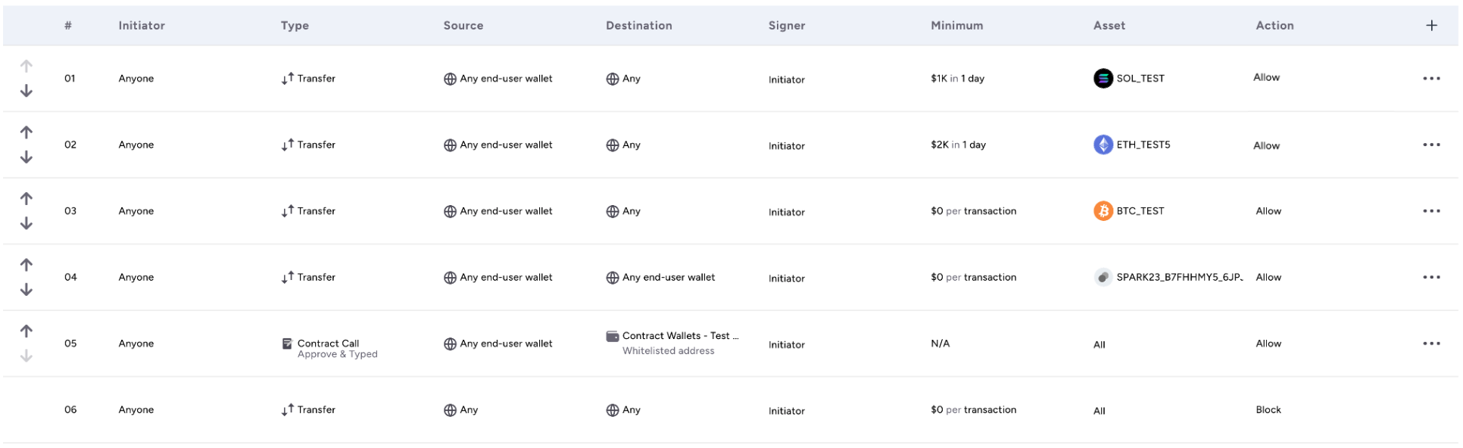
Task: Click the SOL_TEST asset icon
Action: [1103, 78]
